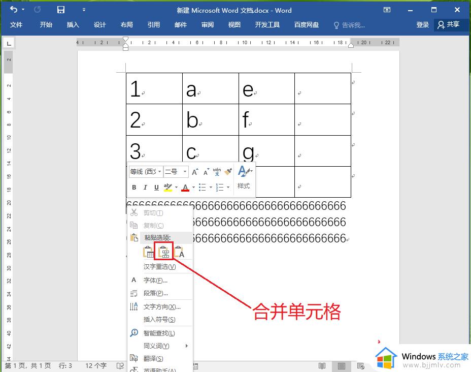Switch to the 引用 ribbon tab
This screenshot has width=471, height=372.
(153, 25)
